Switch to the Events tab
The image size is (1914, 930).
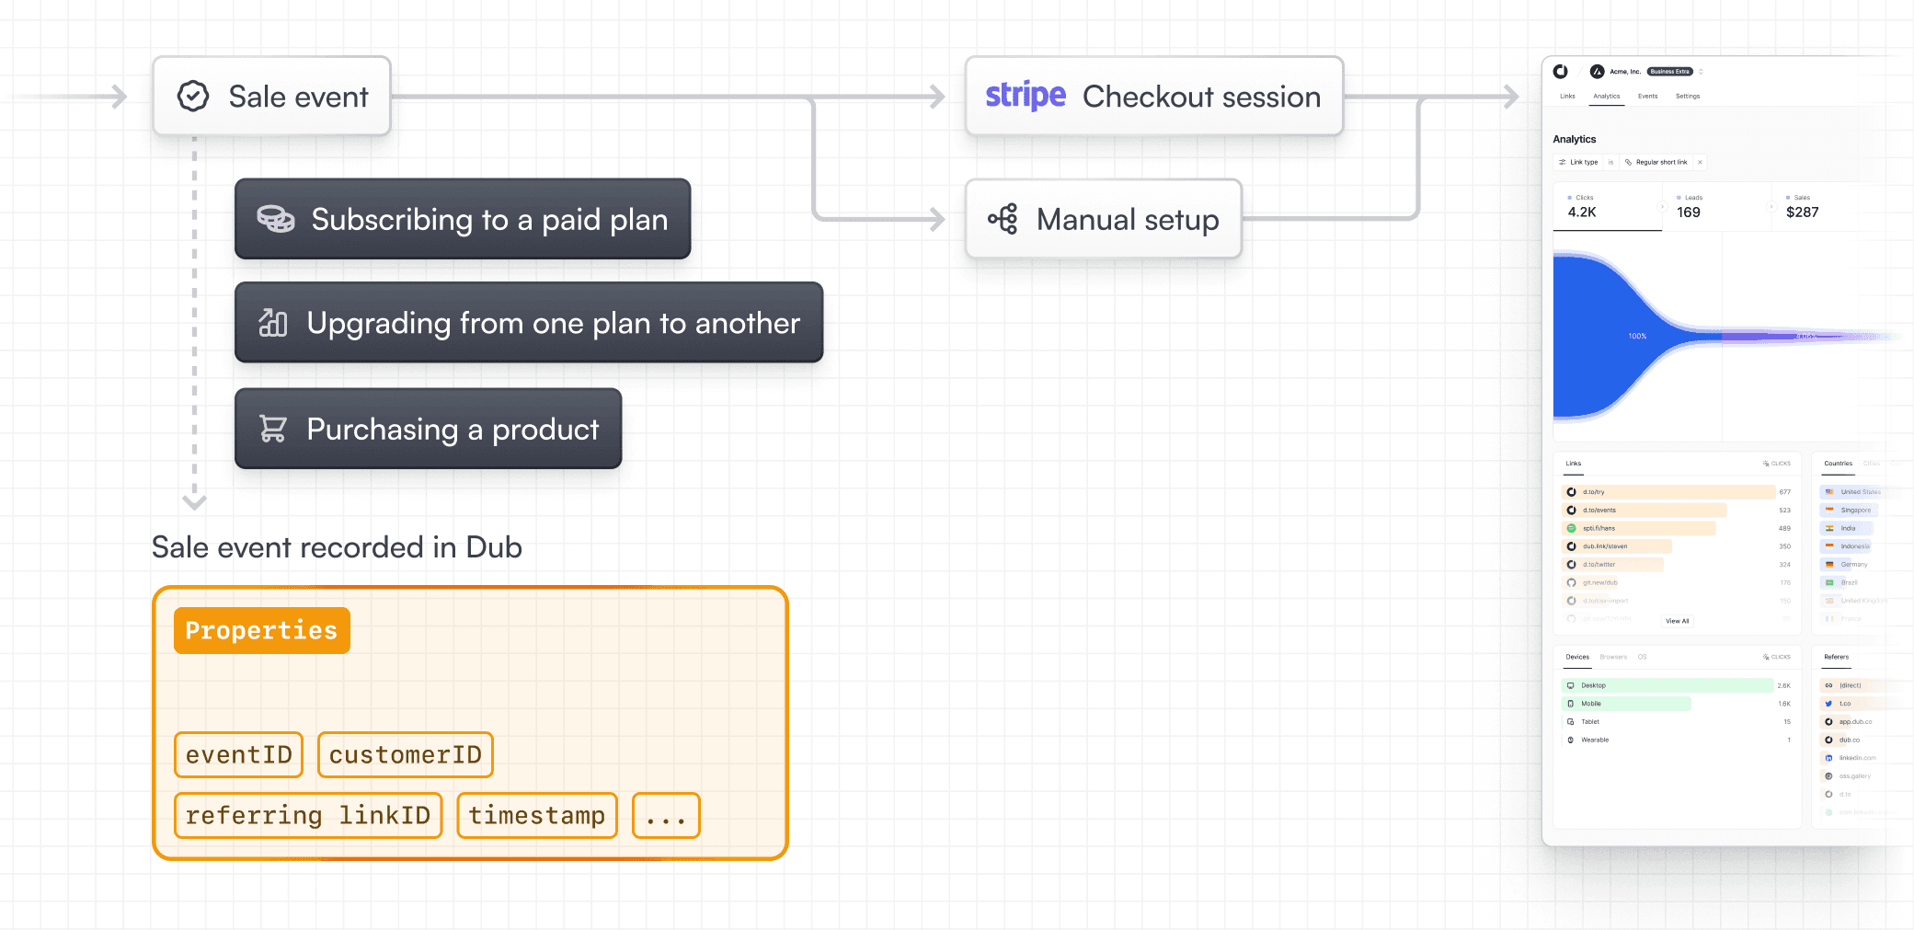pos(1647,96)
